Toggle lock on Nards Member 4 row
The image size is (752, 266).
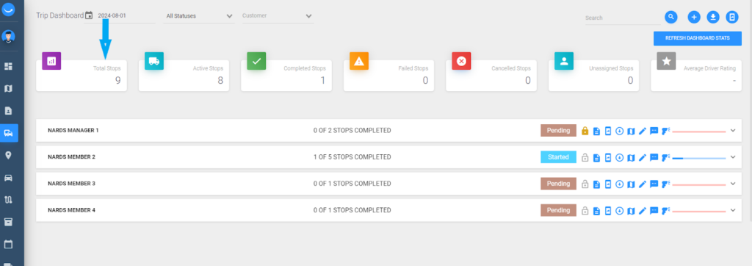pos(585,210)
